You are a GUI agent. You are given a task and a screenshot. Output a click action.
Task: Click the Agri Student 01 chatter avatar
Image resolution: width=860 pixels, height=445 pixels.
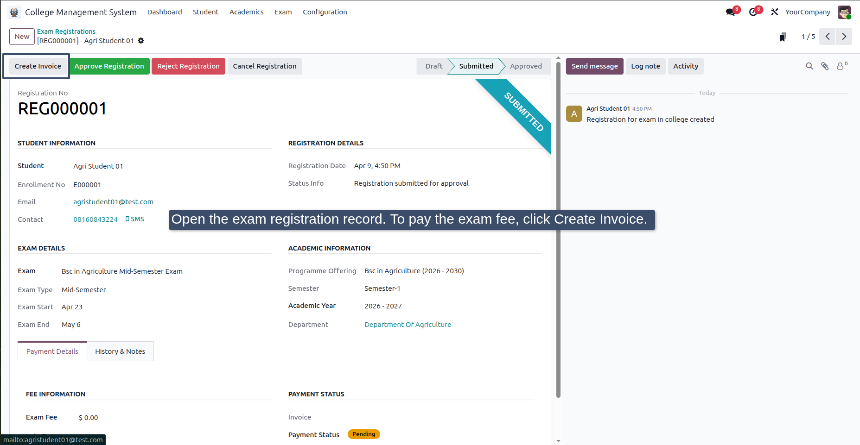574,113
